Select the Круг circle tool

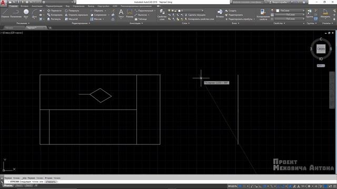(x=26, y=14)
